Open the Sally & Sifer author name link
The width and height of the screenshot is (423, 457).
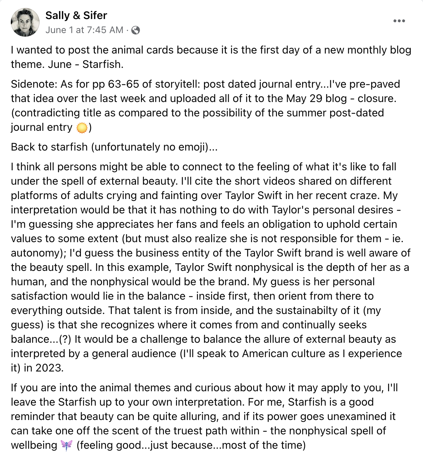[x=76, y=15]
